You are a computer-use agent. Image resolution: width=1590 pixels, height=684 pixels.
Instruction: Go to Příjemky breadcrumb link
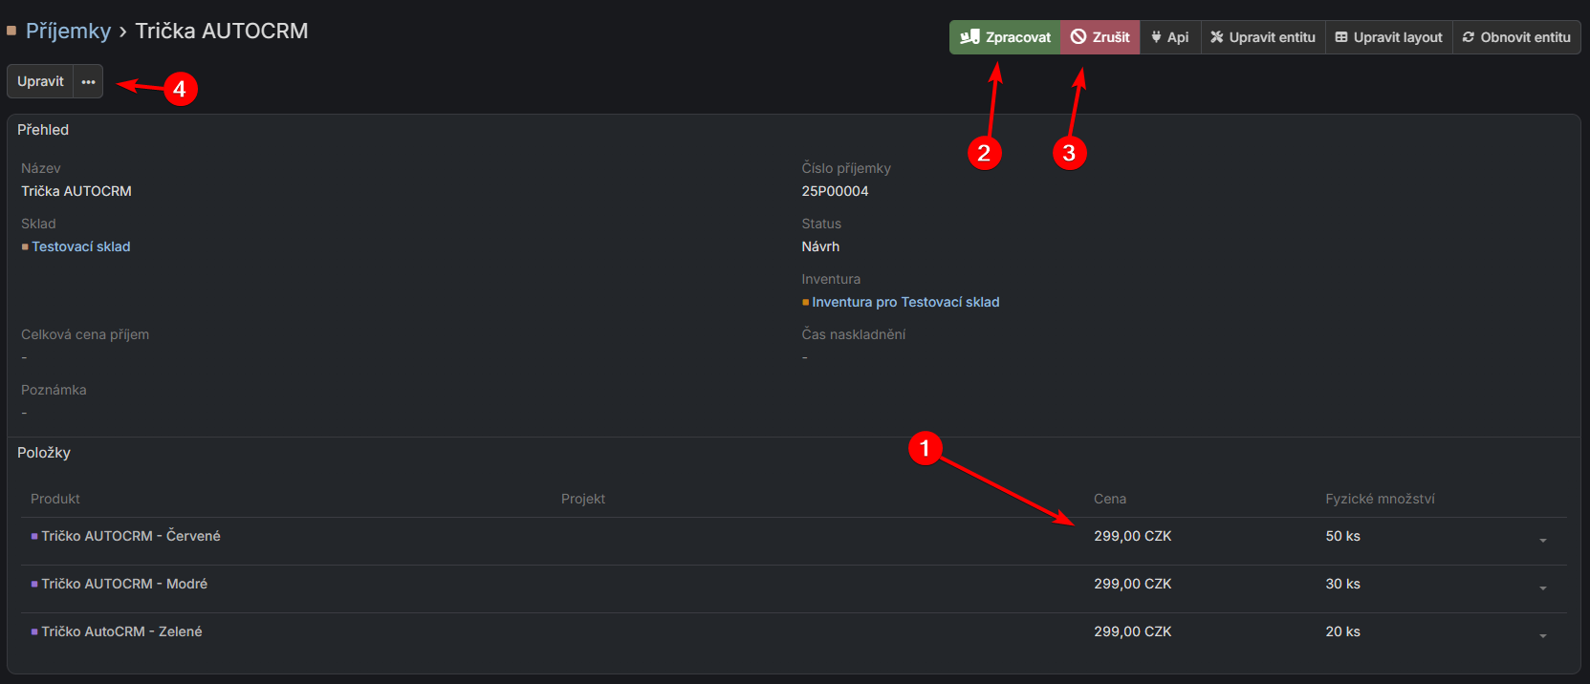coord(68,31)
